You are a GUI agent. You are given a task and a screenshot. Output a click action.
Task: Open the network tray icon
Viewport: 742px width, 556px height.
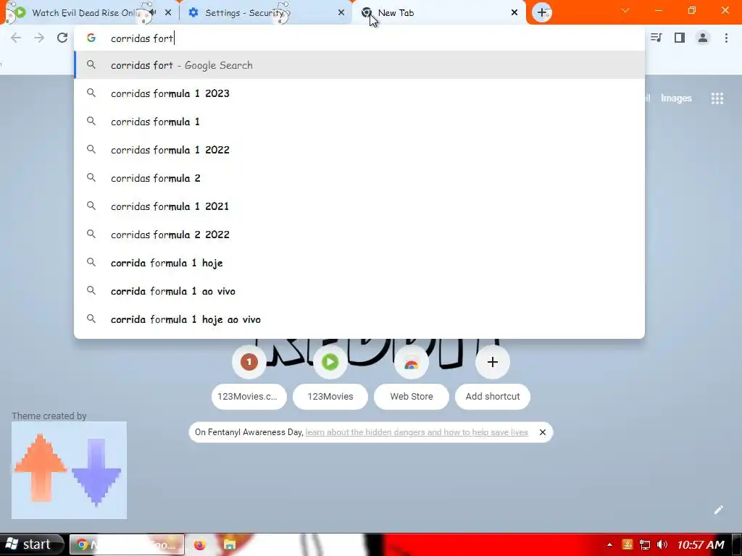pyautogui.click(x=644, y=545)
